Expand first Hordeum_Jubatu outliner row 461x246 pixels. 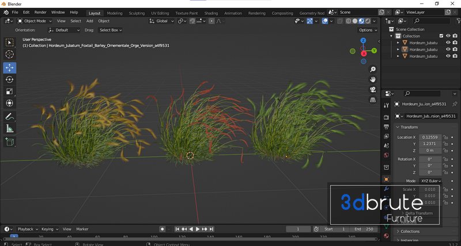pos(398,43)
